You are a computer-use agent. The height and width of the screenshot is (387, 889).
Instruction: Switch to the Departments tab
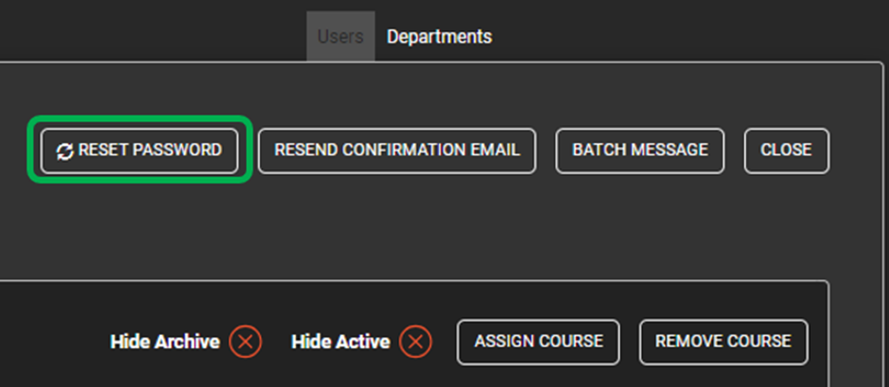(440, 37)
